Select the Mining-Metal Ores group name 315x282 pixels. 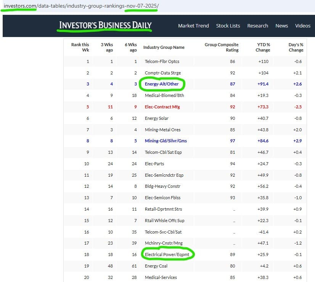tap(162, 130)
